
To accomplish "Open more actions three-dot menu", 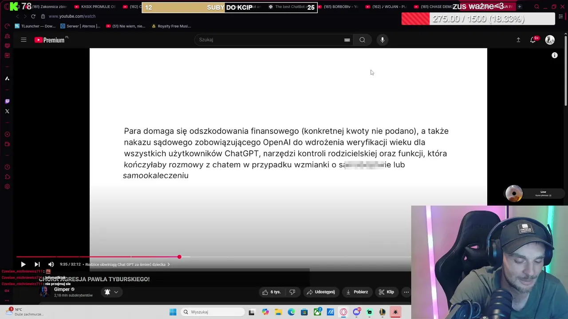I will pos(406,292).
